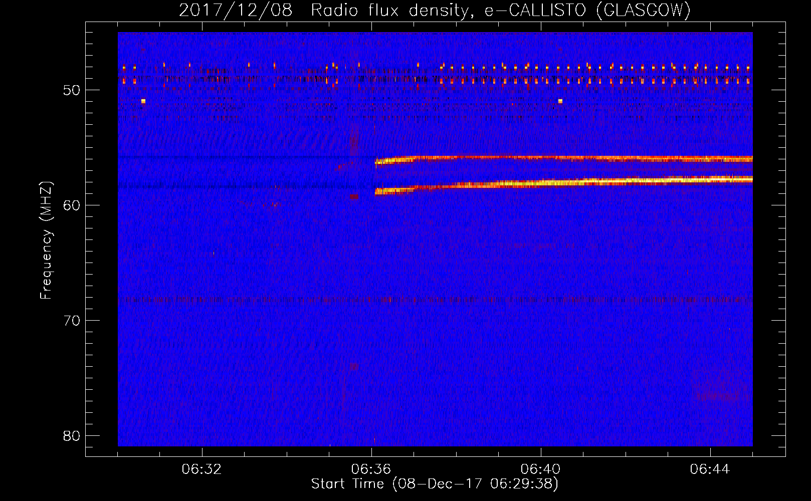Click the 50 frequency tick label
811x501 pixels.
coord(72,90)
